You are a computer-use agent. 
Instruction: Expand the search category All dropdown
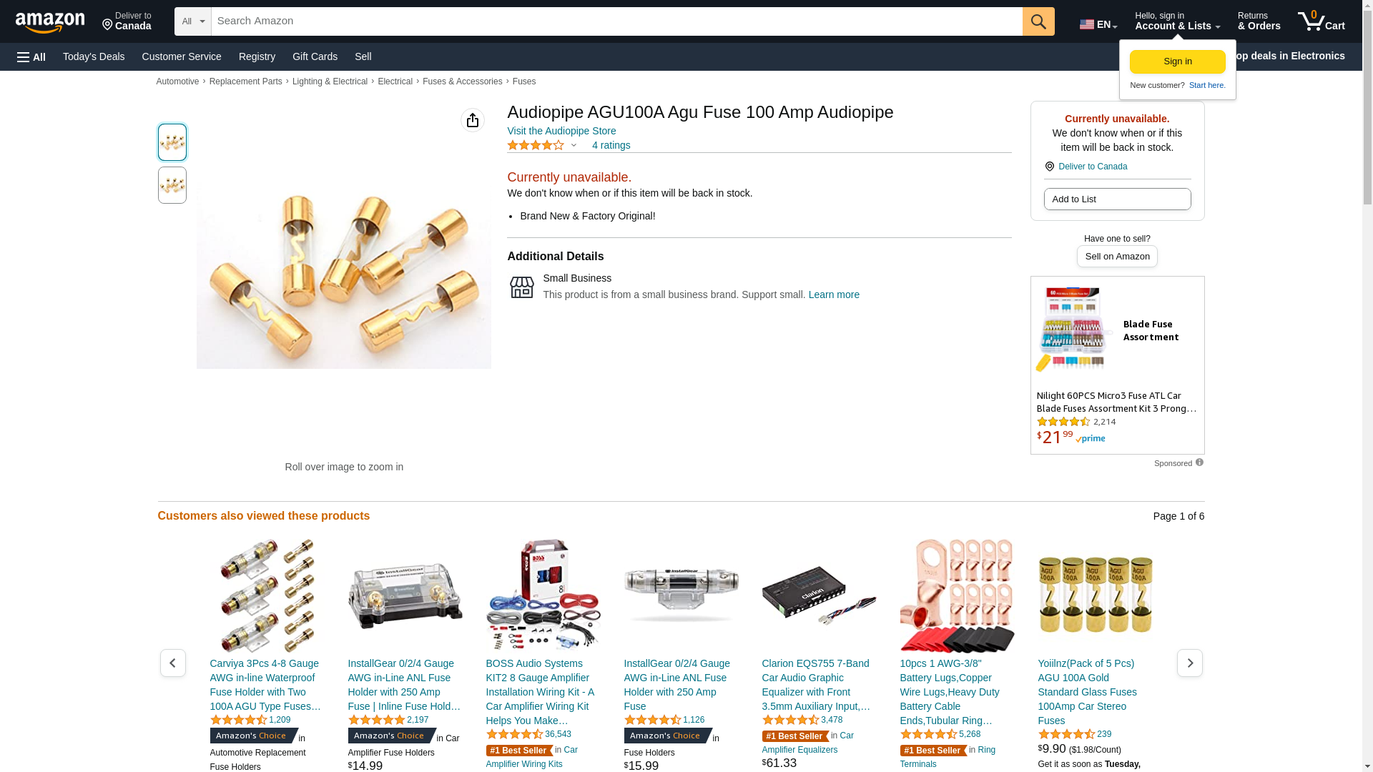tap(193, 21)
